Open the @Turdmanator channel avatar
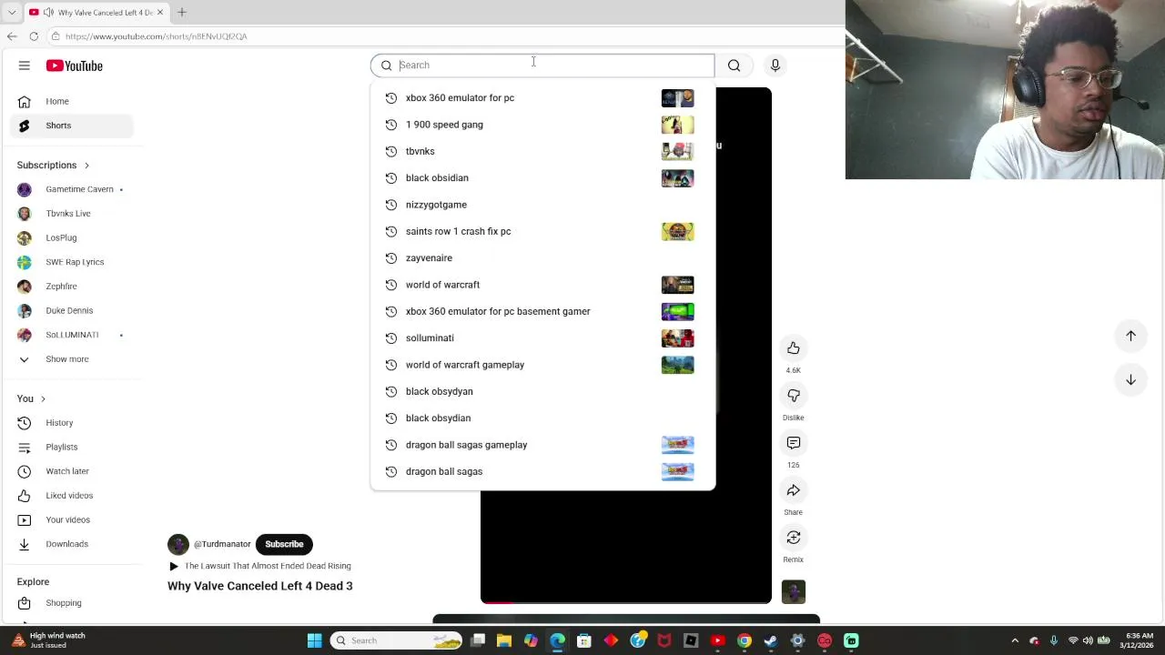This screenshot has height=655, width=1165. [178, 544]
